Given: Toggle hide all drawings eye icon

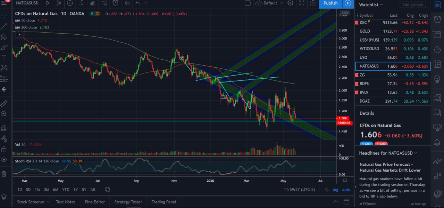Looking at the screenshot, I should (4, 159).
